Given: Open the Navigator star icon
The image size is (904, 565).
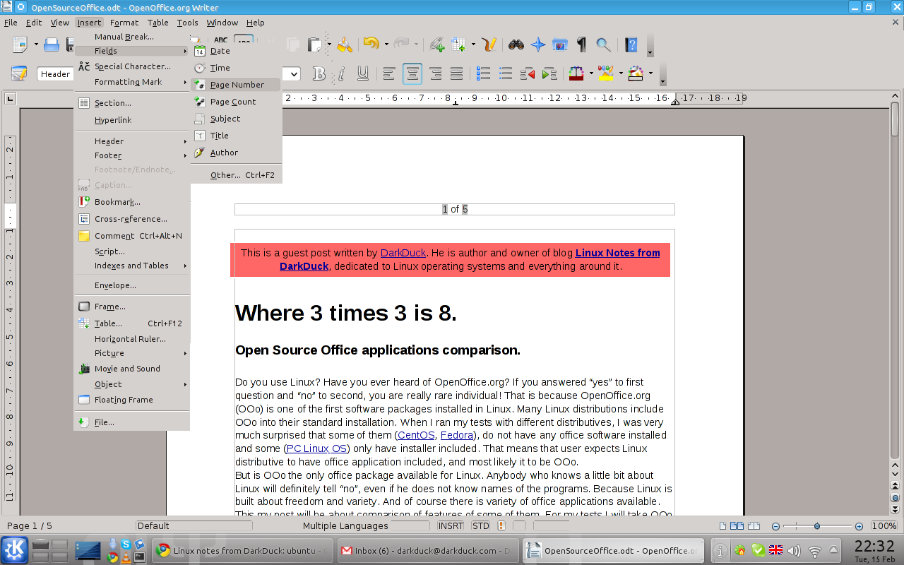Looking at the screenshot, I should [538, 44].
